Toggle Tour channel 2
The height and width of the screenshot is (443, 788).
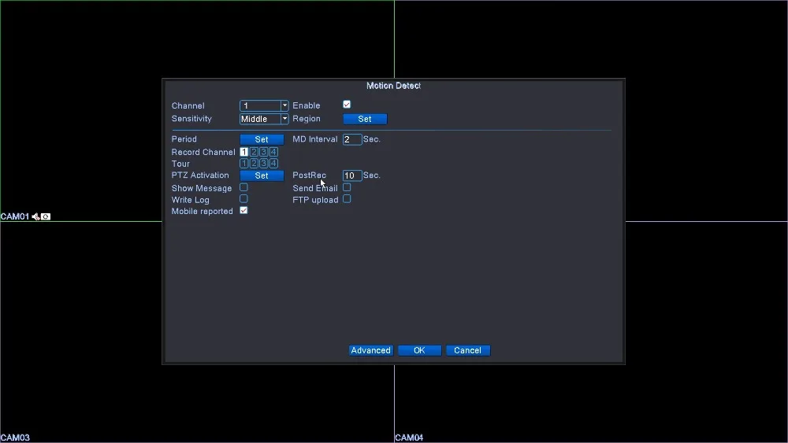[254, 164]
